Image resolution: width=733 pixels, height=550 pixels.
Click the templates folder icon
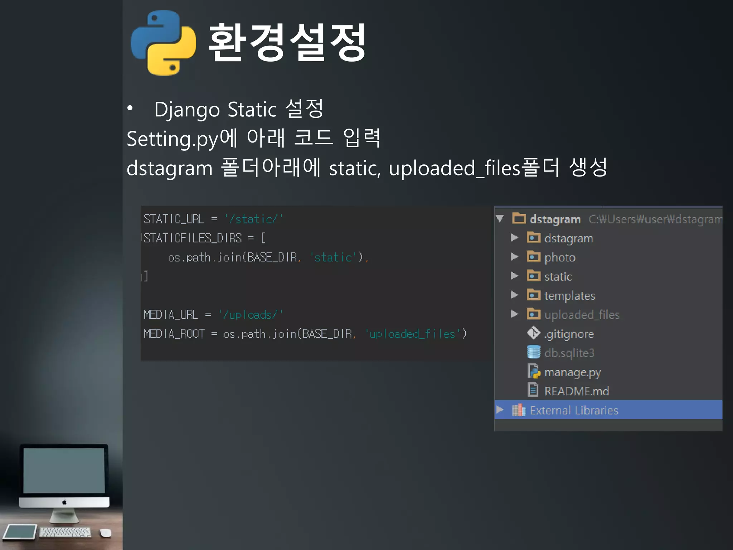pyautogui.click(x=534, y=294)
